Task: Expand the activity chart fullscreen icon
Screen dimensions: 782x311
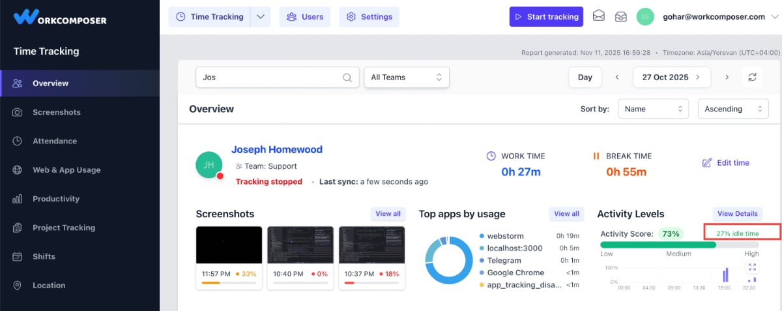Action: coord(752,267)
